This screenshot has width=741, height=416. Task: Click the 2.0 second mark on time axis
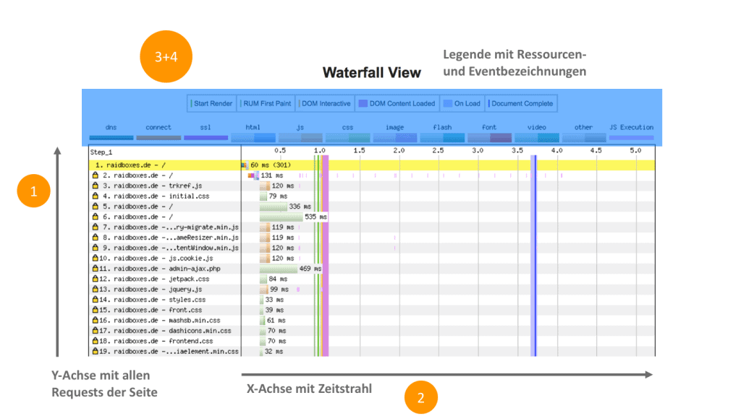coord(399,150)
